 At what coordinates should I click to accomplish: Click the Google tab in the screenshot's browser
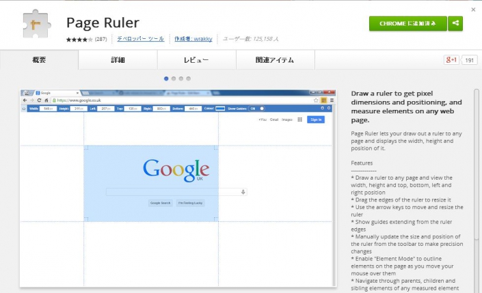58,93
